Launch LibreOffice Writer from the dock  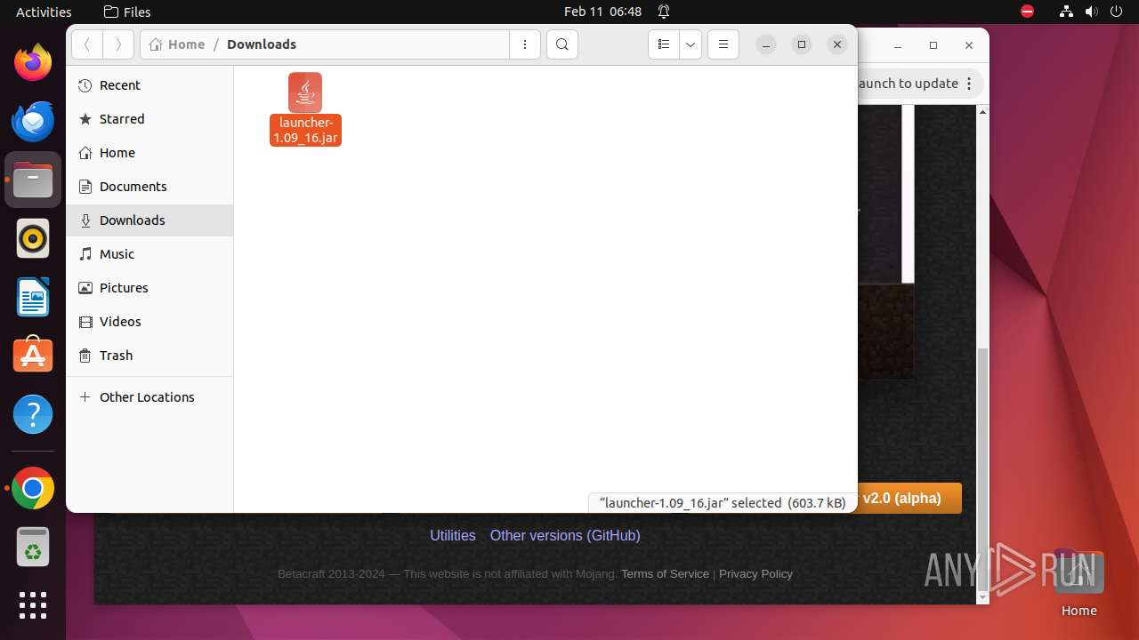click(33, 297)
